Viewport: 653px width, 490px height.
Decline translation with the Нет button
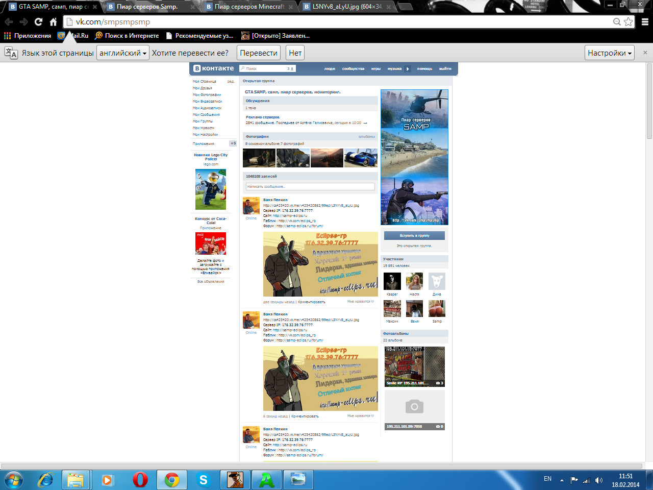click(x=295, y=53)
